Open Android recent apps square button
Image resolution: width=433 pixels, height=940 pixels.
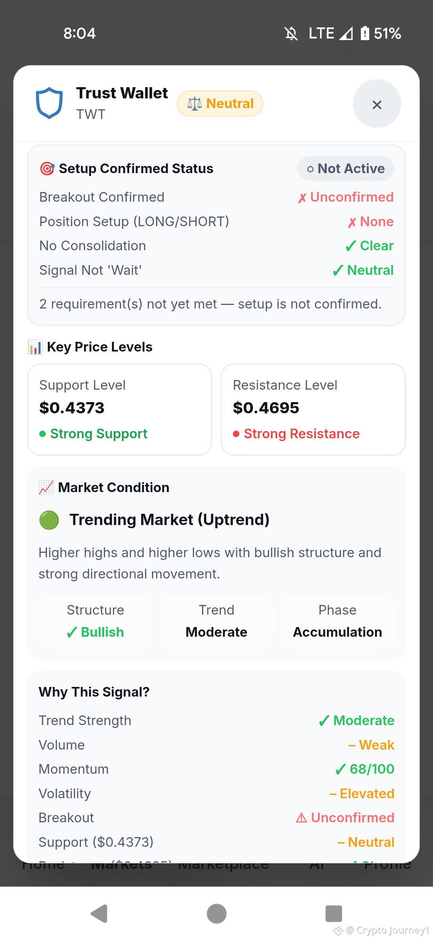pos(334,914)
